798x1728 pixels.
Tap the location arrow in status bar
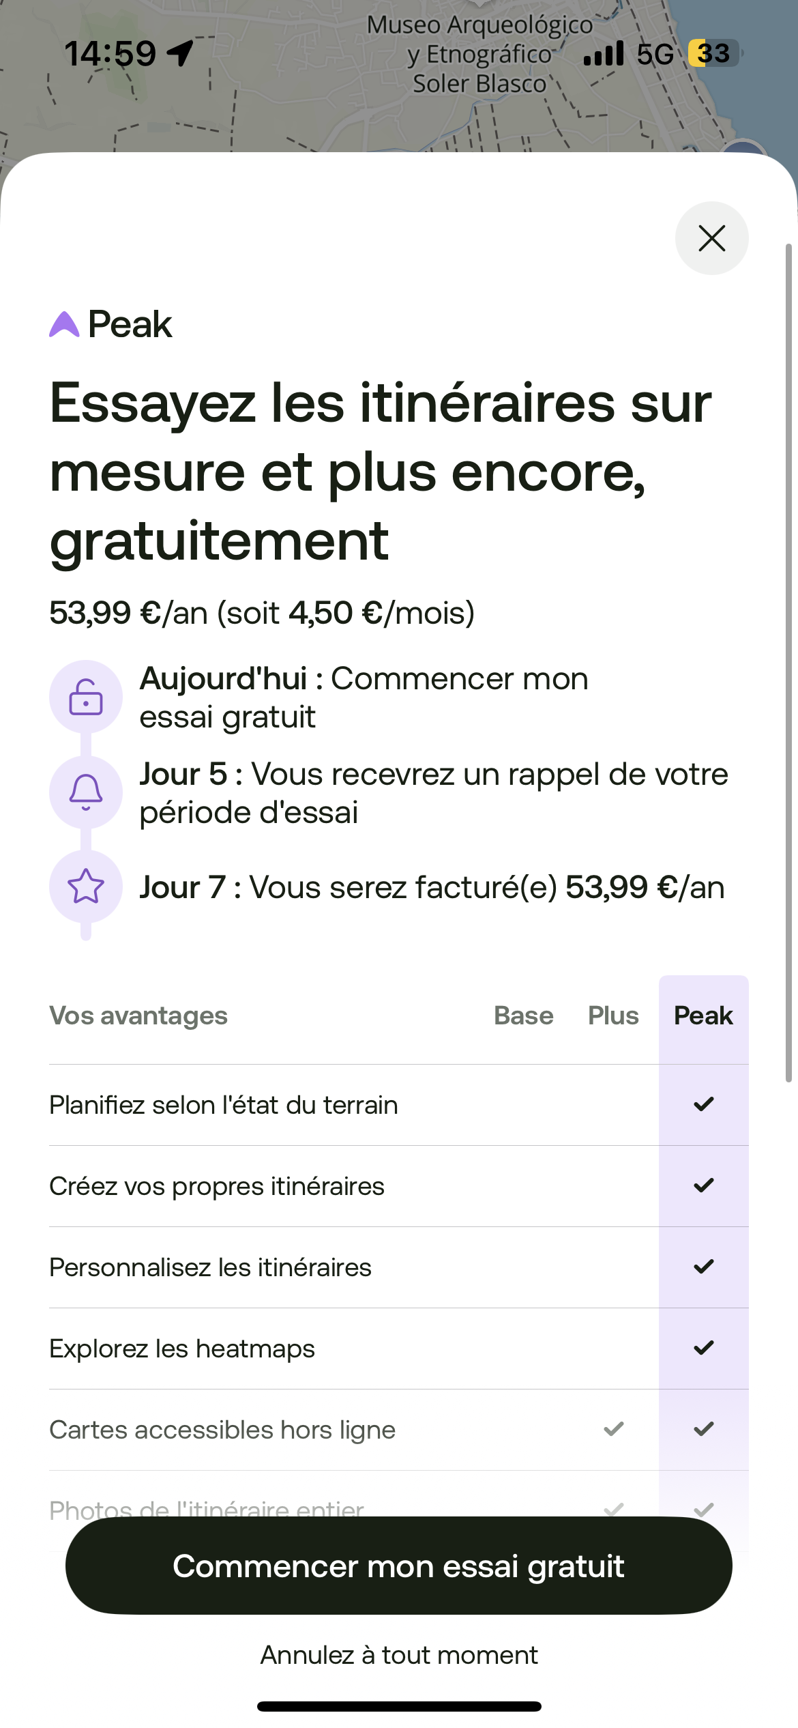[x=181, y=53]
